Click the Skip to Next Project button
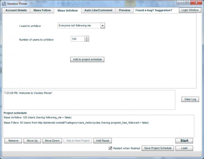Screen dimensions: 204x159 [x=78, y=141]
